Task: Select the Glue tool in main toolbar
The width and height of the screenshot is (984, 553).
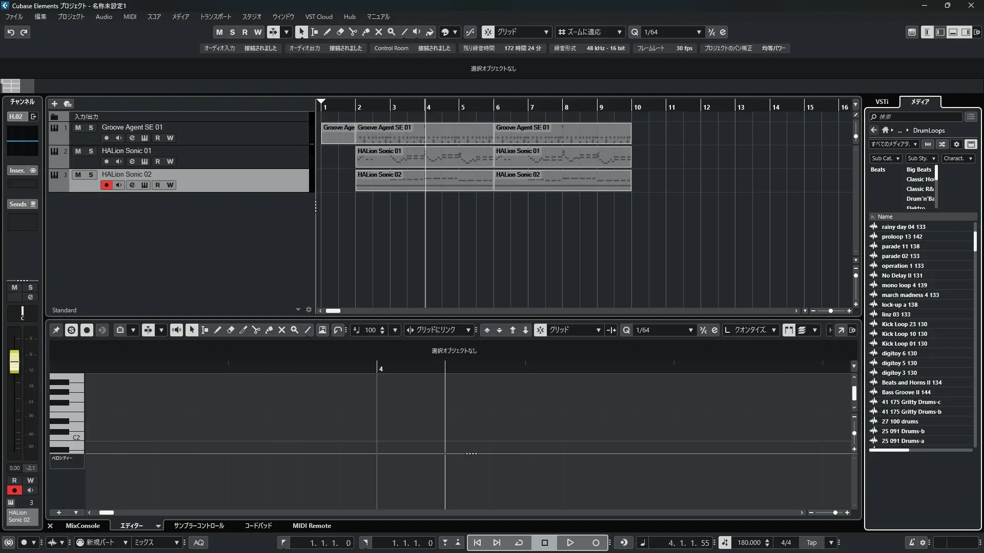Action: (x=365, y=32)
